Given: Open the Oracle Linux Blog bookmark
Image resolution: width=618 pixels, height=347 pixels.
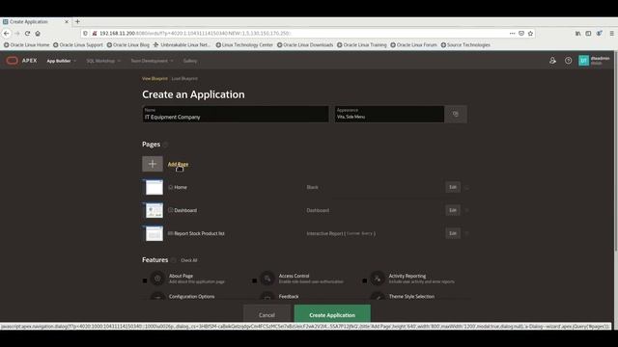Looking at the screenshot, I should (128, 45).
